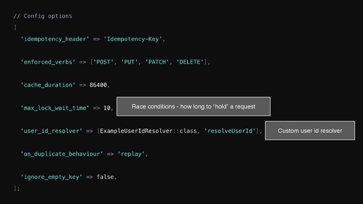Image resolution: width=363 pixels, height=204 pixels.
Task: Click the value 10 for lock wait
Action: [107, 108]
